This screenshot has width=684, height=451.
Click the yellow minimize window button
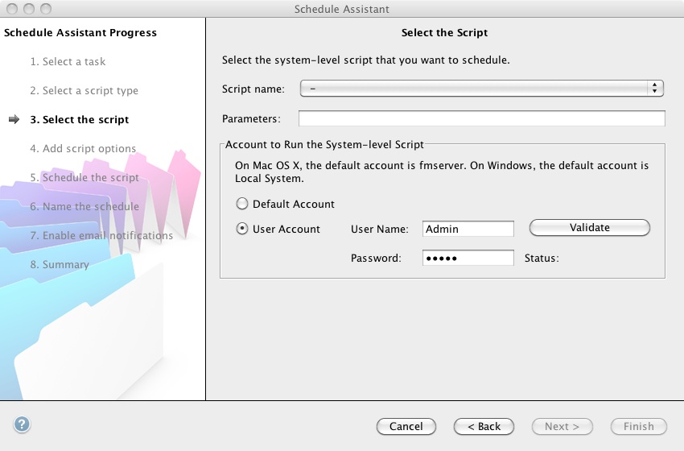(x=27, y=9)
